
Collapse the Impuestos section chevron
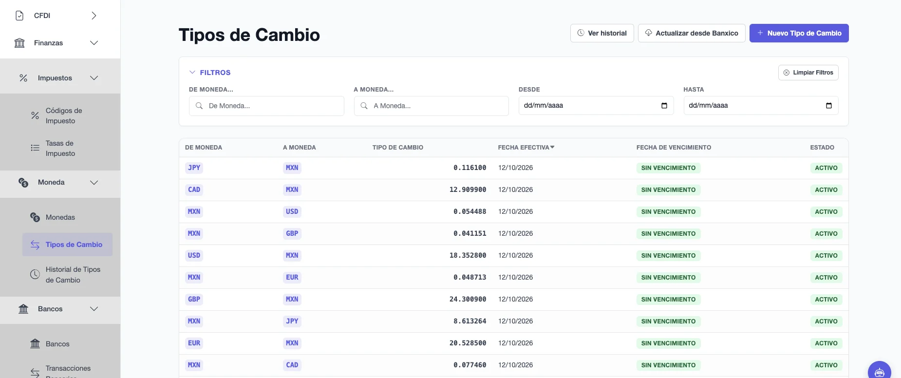pyautogui.click(x=94, y=78)
